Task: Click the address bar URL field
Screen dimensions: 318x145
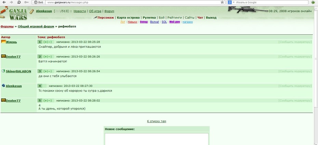Action: pyautogui.click(x=133, y=2)
